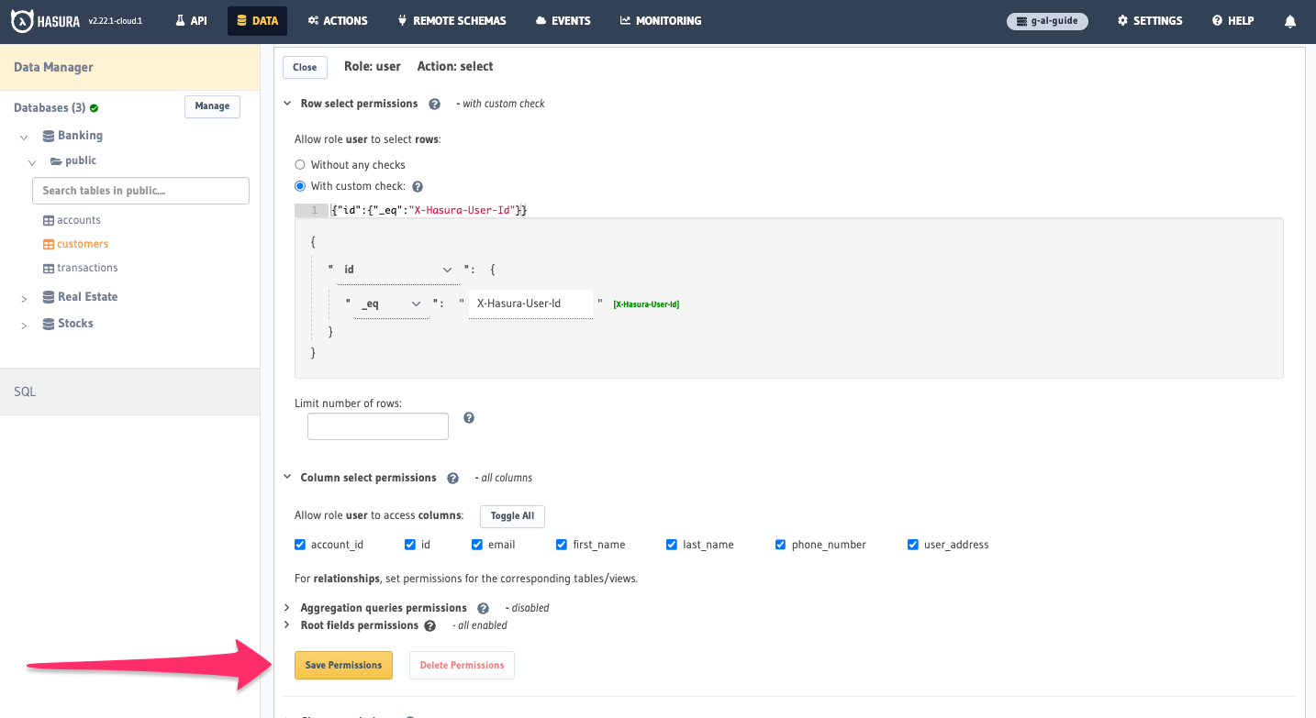The image size is (1316, 718).
Task: Uncheck the email column permission
Action: coord(477,544)
